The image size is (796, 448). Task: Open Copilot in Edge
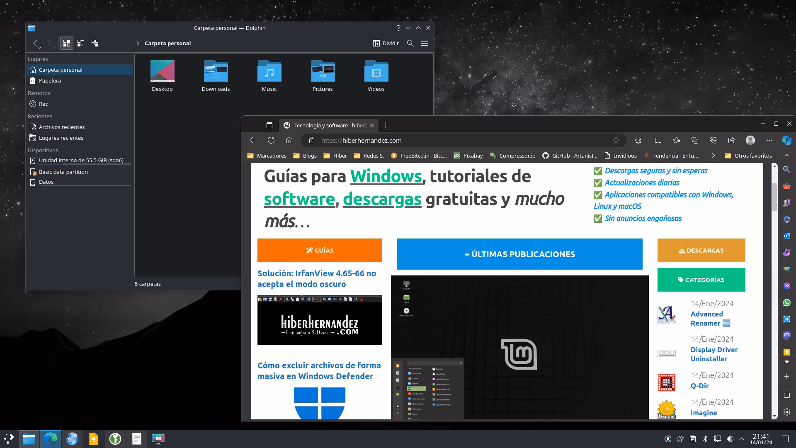[x=786, y=140]
